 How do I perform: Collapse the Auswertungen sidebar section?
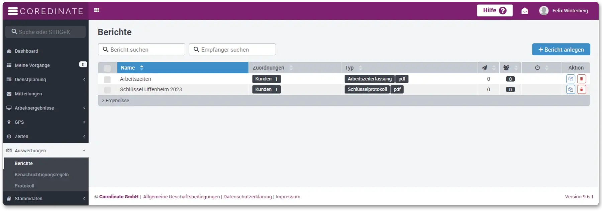tap(45, 151)
